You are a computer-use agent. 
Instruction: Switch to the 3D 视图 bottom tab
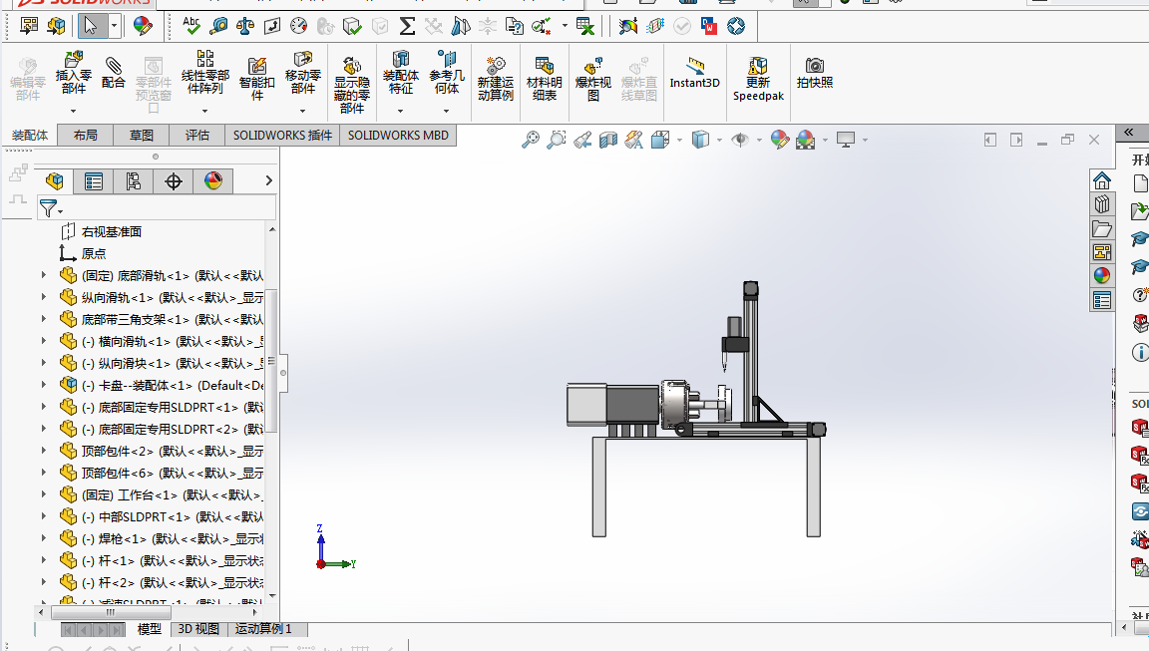click(198, 629)
